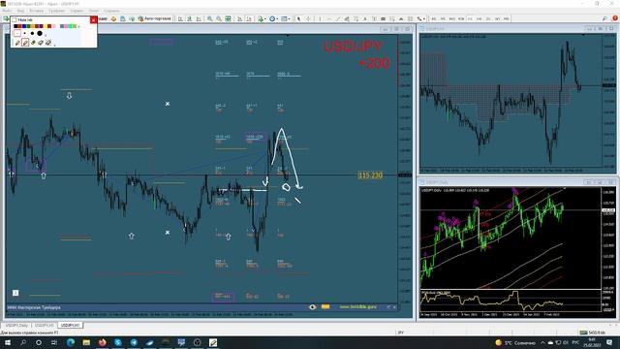Set timeframe to M15

click(x=452, y=18)
